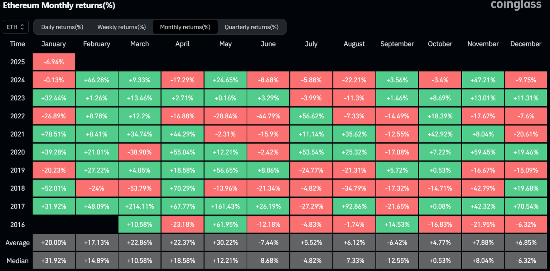Click the Average May +30.22% cell
This screenshot has height=271, width=550.
point(225,242)
